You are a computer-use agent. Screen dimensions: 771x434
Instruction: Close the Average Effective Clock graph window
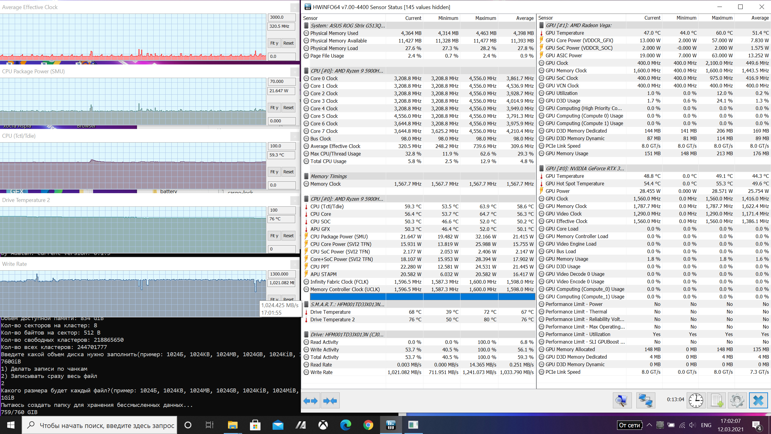pos(295,8)
